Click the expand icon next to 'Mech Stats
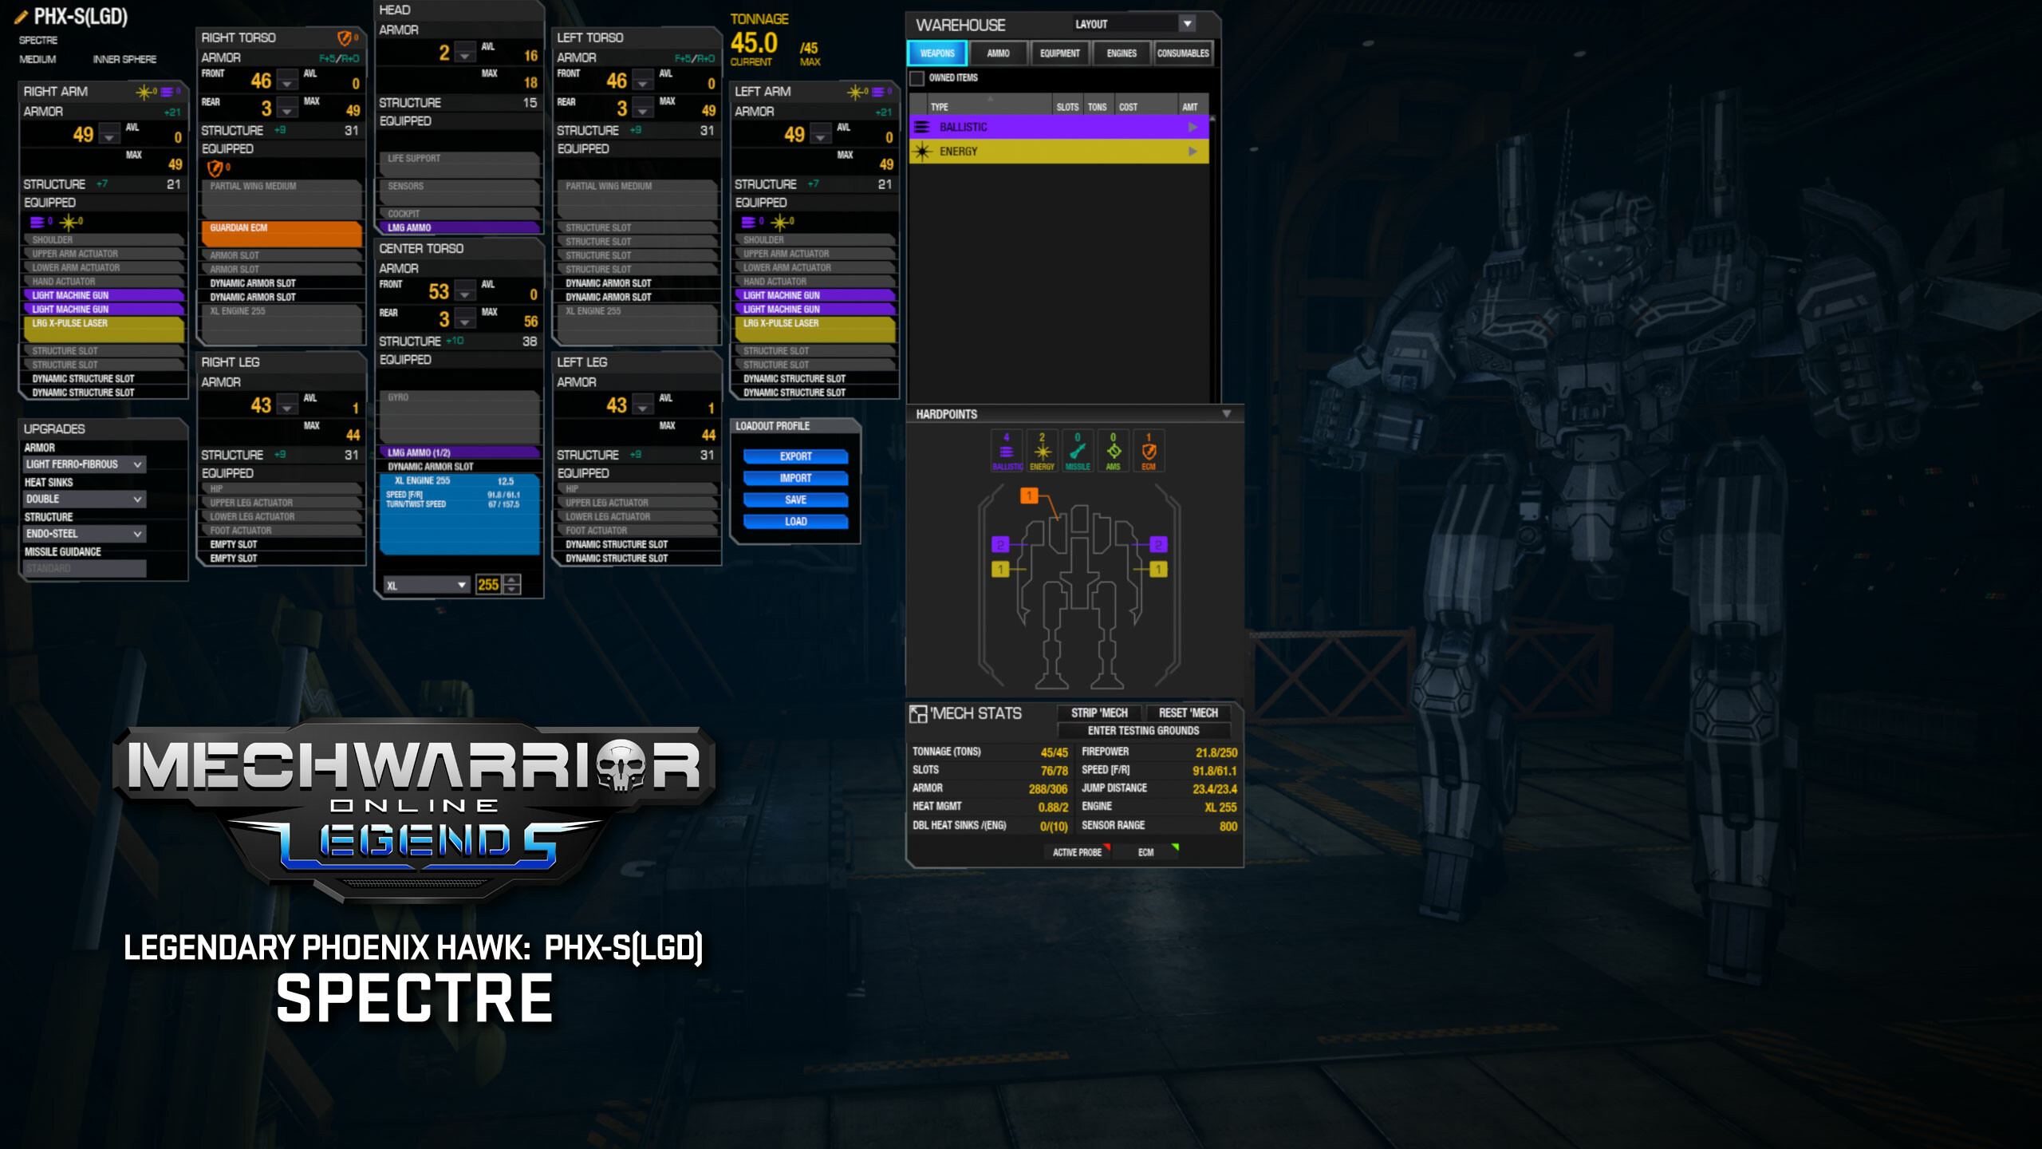The width and height of the screenshot is (2042, 1149). [920, 713]
